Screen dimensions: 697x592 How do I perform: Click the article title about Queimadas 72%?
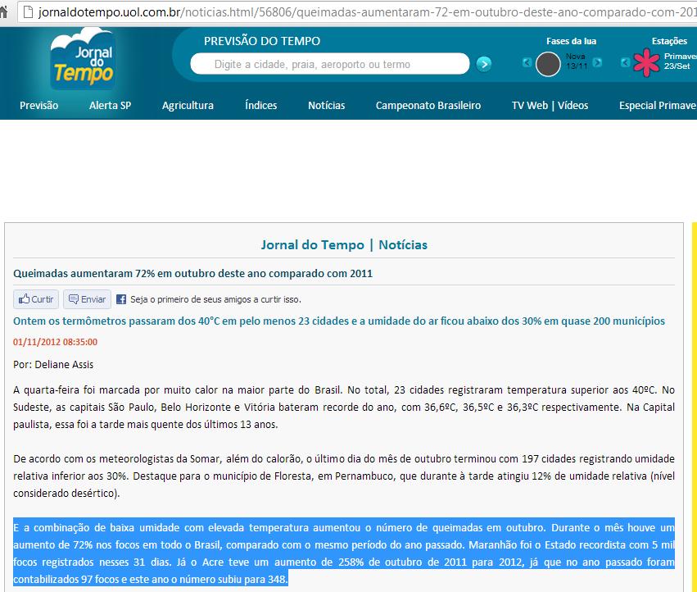tap(193, 273)
